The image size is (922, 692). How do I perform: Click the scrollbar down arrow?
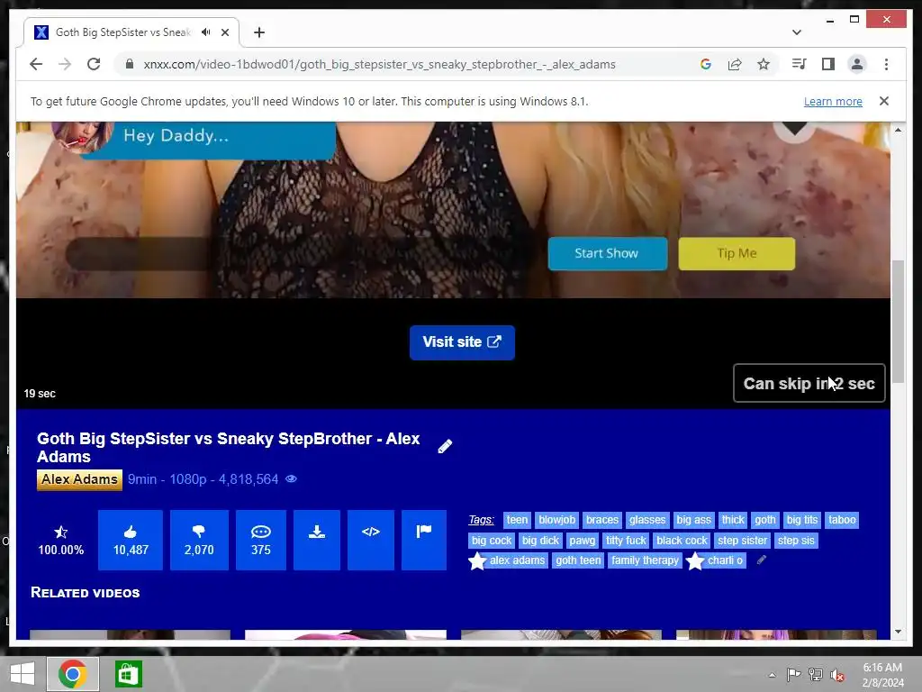coord(898,632)
